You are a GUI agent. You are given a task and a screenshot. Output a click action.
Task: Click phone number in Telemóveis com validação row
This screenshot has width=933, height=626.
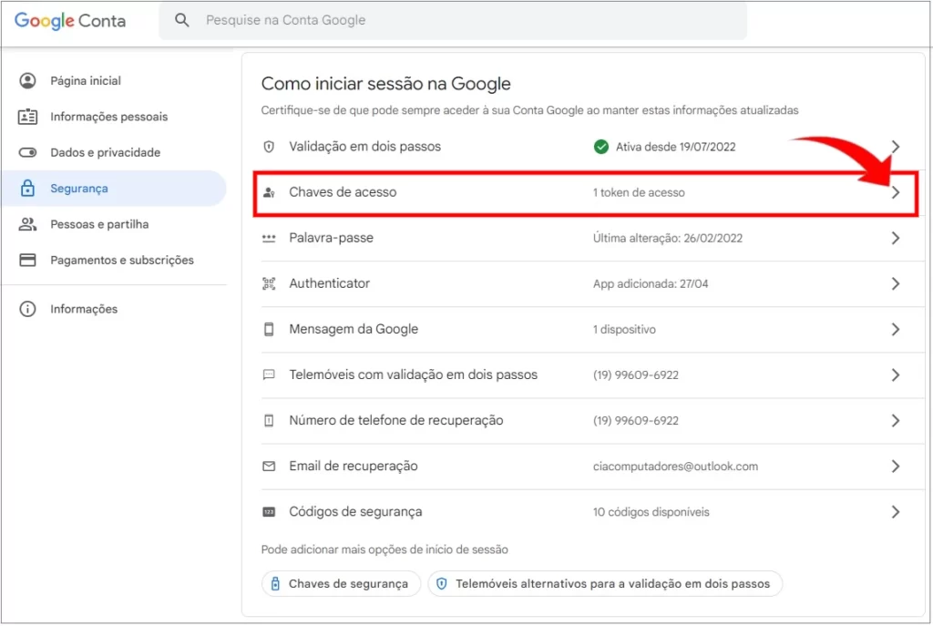[x=635, y=375]
